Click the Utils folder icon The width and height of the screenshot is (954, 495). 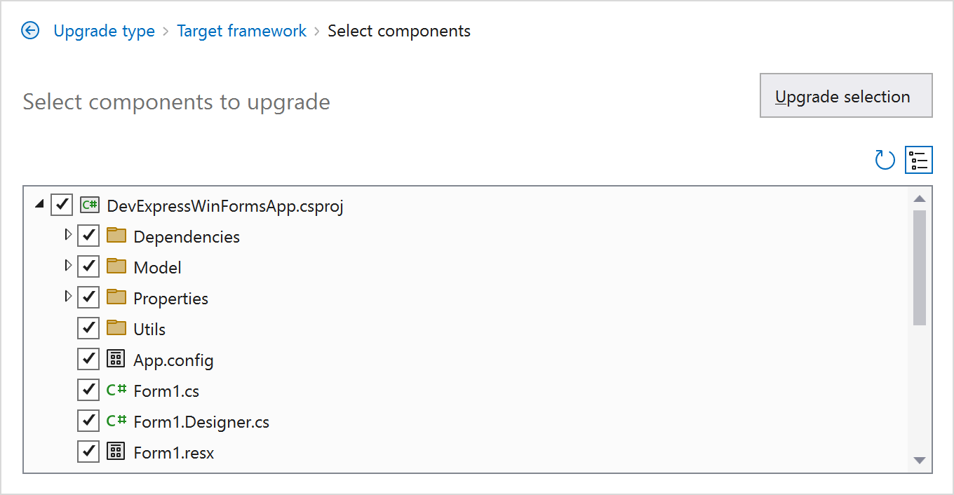(116, 329)
